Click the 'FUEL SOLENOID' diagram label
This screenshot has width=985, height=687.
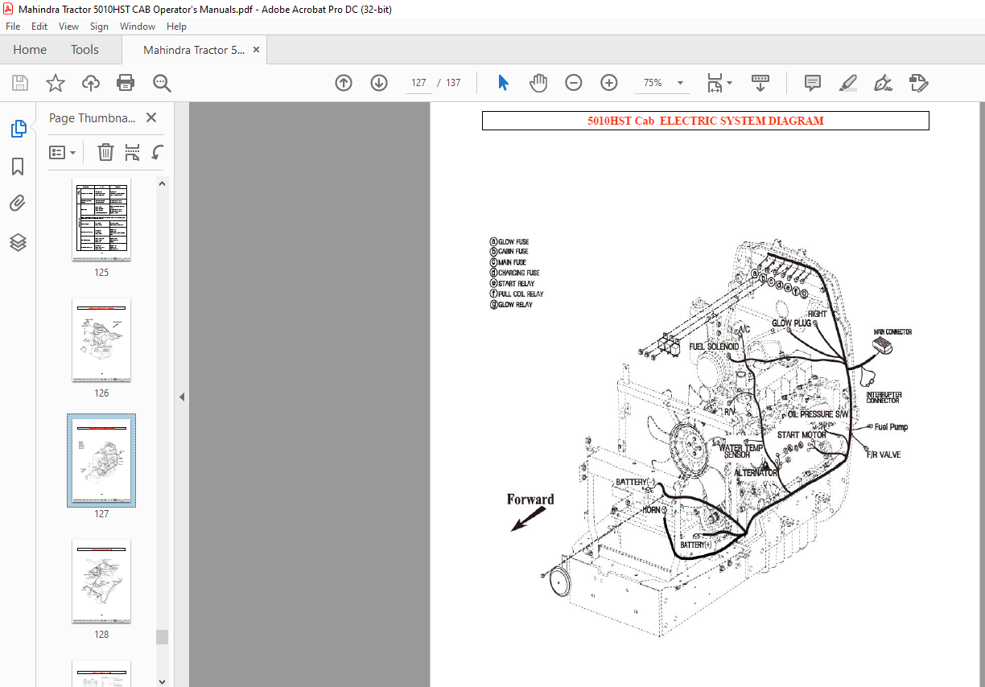714,347
